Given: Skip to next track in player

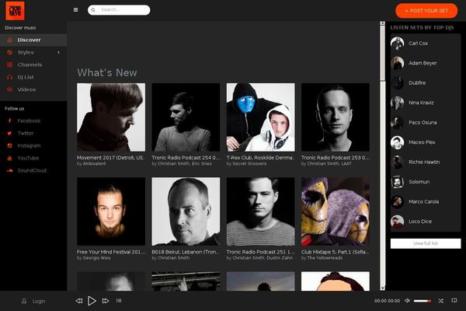Looking at the screenshot, I should [x=106, y=301].
